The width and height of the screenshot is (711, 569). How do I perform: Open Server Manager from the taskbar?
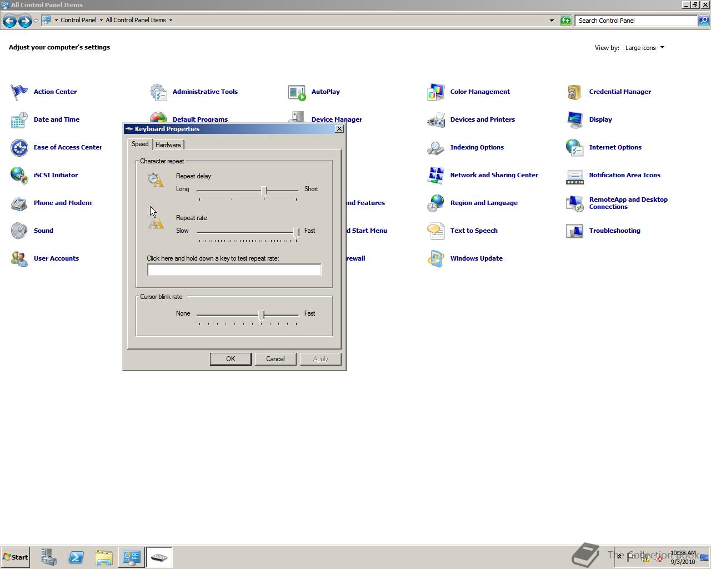tap(48, 557)
